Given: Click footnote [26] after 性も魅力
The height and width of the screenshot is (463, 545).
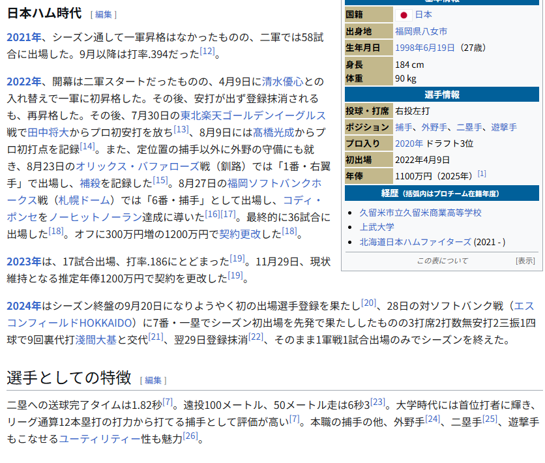Looking at the screenshot, I should click(x=190, y=436).
